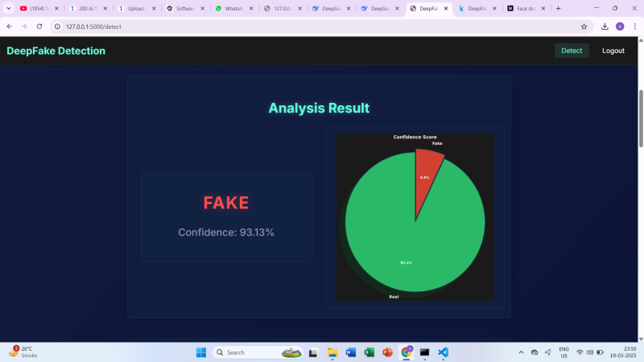
Task: Bookmark this page using the star icon
Action: [584, 26]
